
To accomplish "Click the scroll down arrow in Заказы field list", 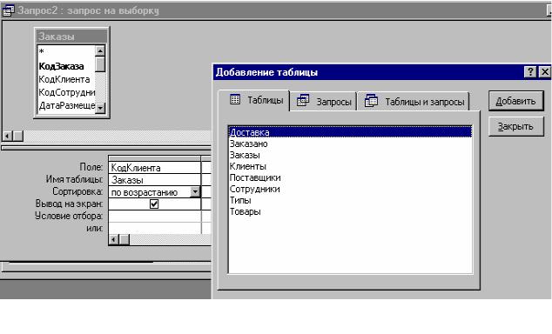I will pyautogui.click(x=100, y=108).
